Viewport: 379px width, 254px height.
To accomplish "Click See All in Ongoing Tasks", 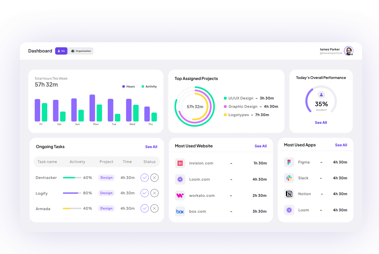I will point(151,147).
